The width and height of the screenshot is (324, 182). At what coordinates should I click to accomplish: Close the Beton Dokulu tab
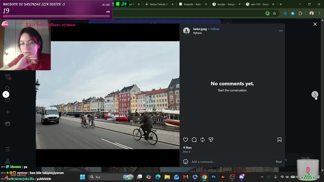(x=172, y=4)
